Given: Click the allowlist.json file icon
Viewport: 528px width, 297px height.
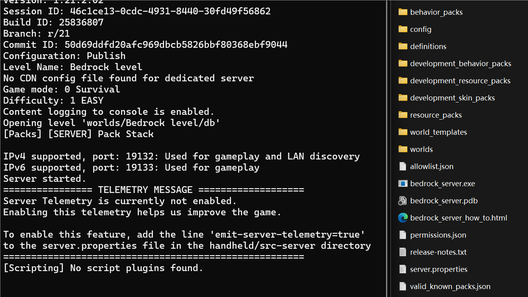Looking at the screenshot, I should pos(403,166).
